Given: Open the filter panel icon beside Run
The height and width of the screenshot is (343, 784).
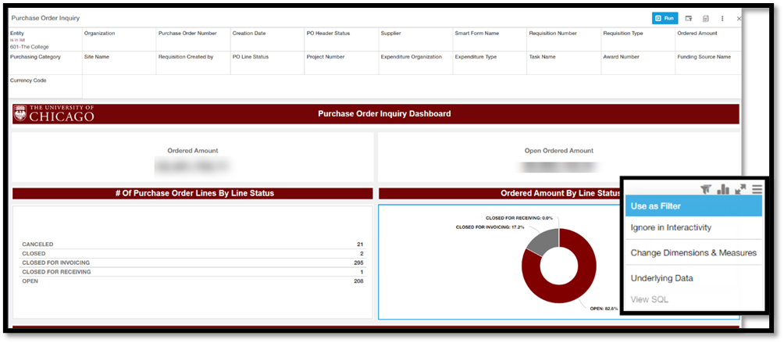Looking at the screenshot, I should tap(689, 19).
